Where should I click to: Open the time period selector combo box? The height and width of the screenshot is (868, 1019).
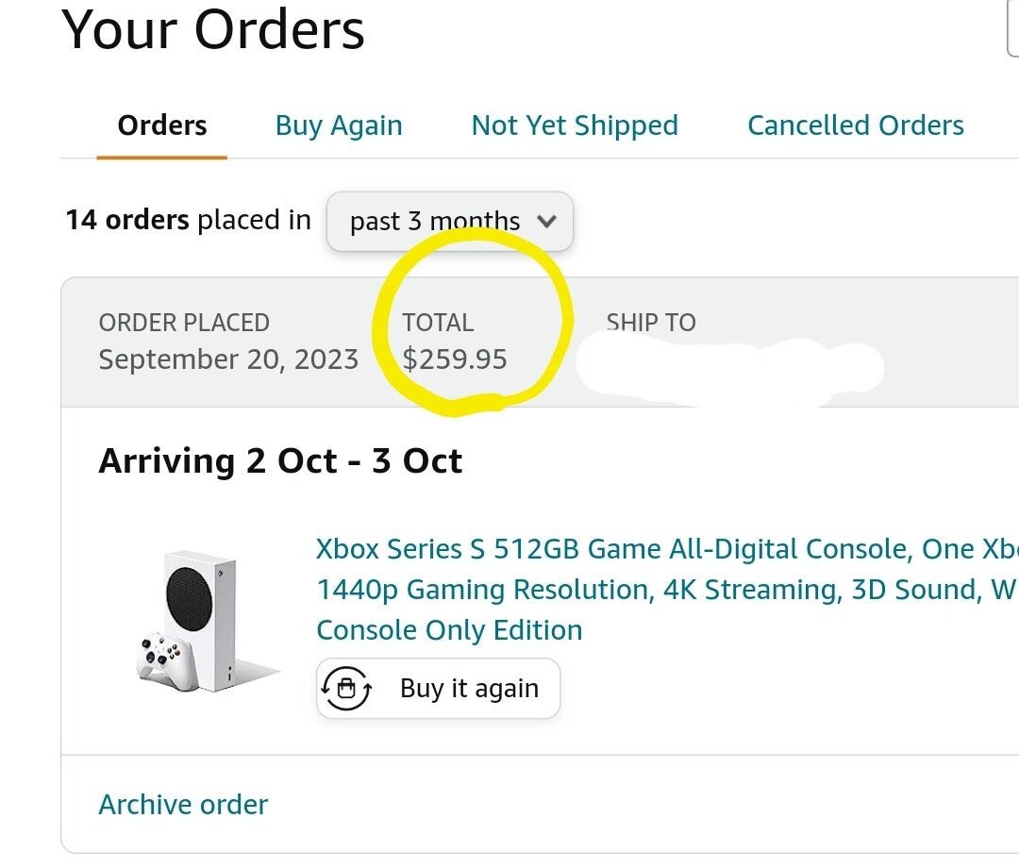pos(449,221)
